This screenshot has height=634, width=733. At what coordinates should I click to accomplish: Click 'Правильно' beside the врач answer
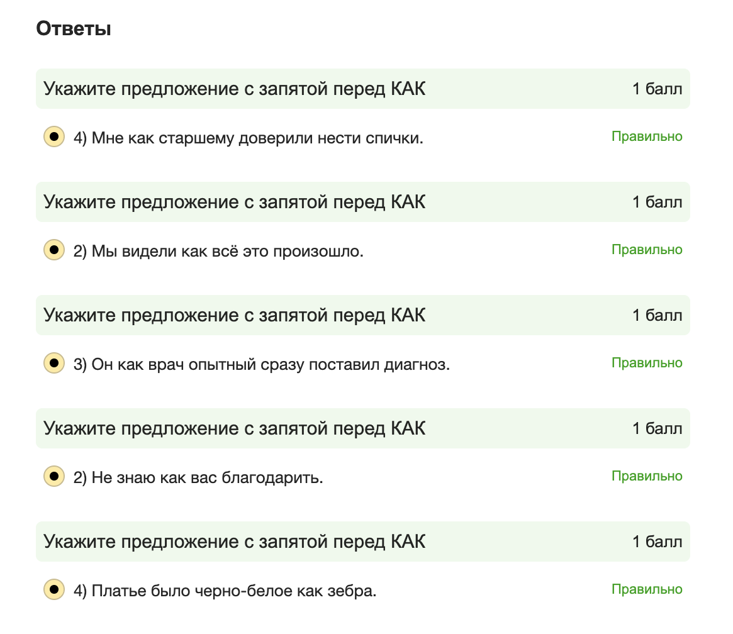[x=646, y=362]
